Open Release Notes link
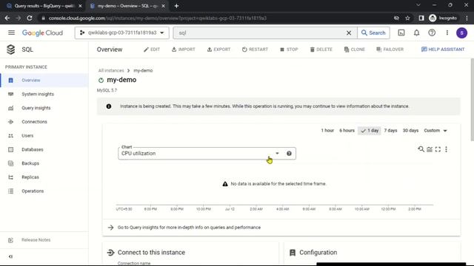The image size is (474, 266). tap(36, 240)
